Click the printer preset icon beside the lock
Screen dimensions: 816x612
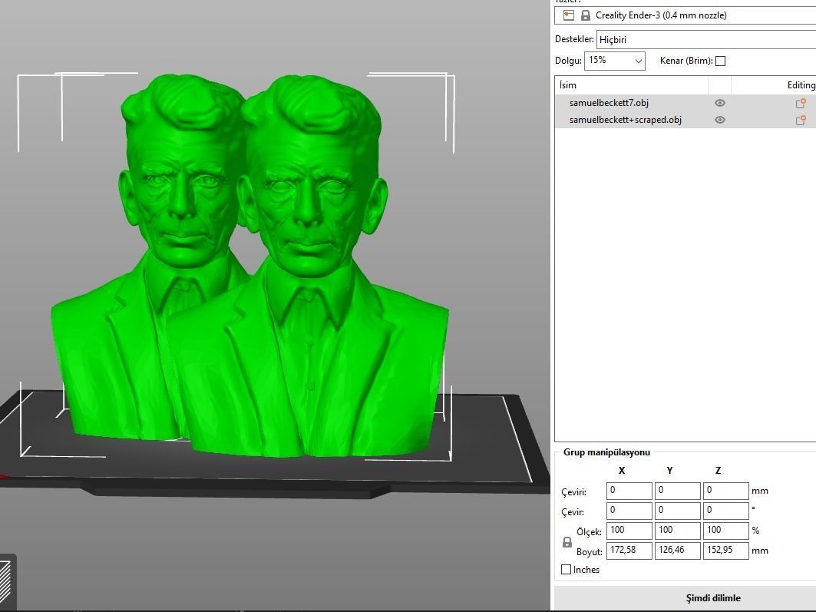pos(569,15)
